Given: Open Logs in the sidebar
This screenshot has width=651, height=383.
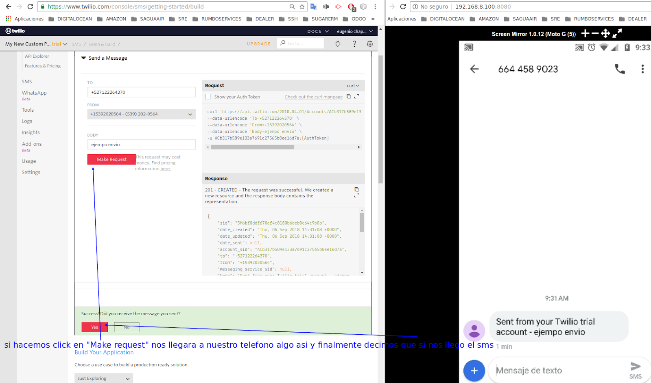Looking at the screenshot, I should [27, 121].
